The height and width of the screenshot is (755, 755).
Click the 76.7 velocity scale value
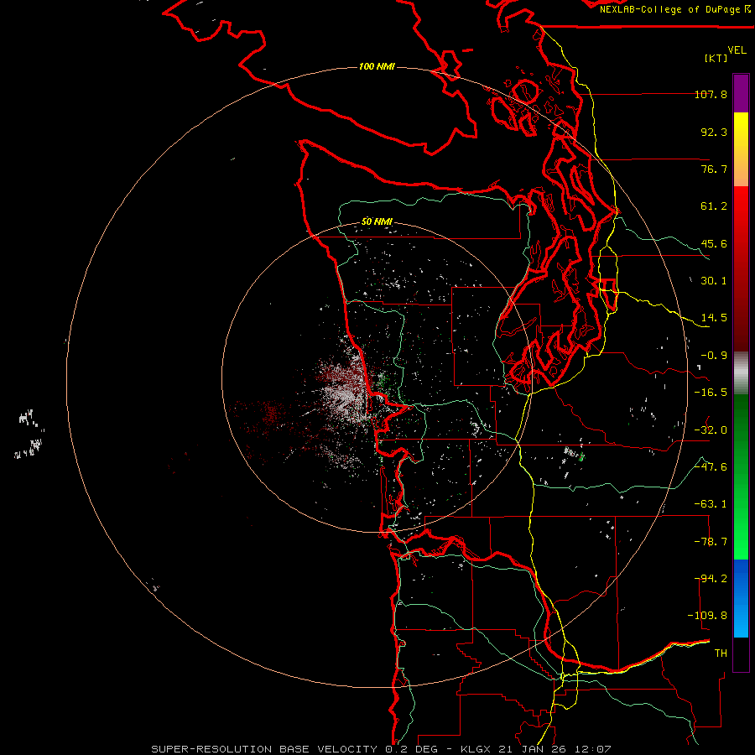tap(714, 169)
